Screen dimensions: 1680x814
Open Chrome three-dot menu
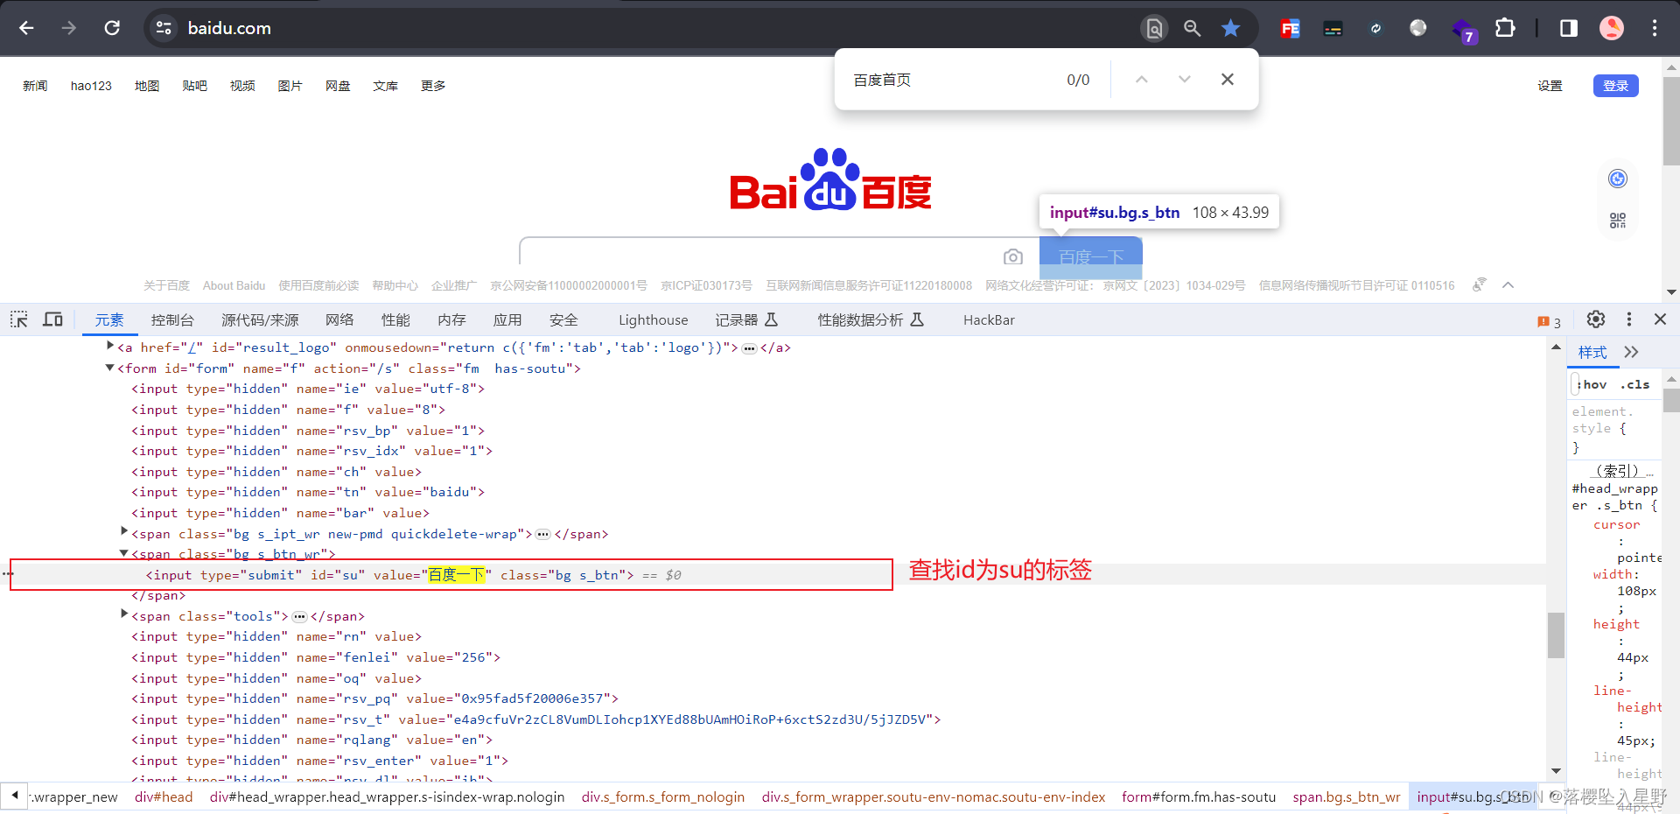click(1655, 28)
